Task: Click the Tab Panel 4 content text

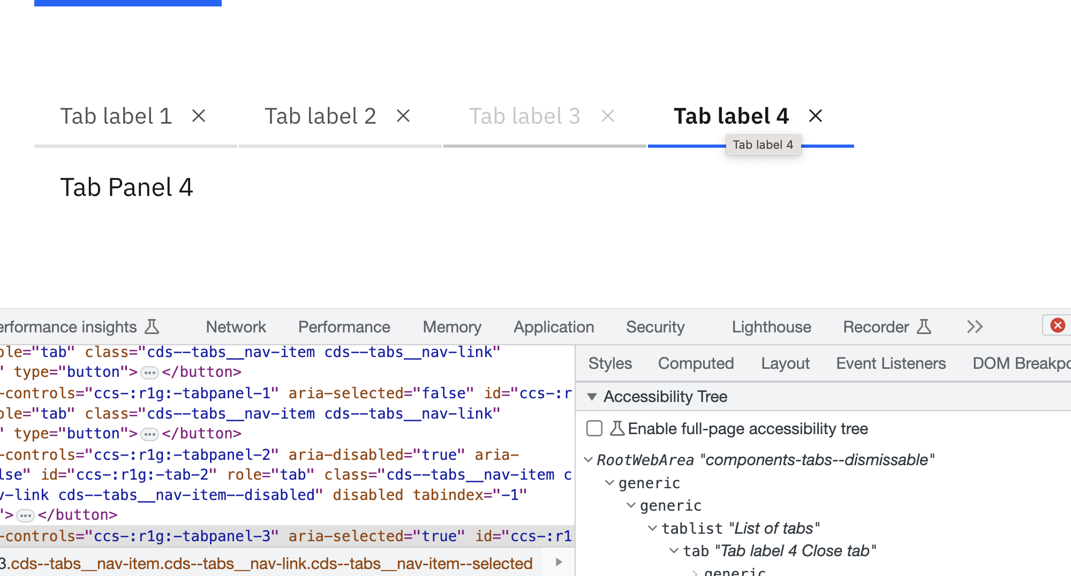Action: click(x=126, y=187)
